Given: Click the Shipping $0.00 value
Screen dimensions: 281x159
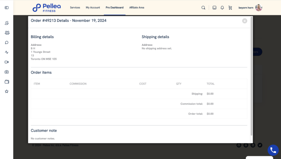Looking at the screenshot, I should coord(210,94).
